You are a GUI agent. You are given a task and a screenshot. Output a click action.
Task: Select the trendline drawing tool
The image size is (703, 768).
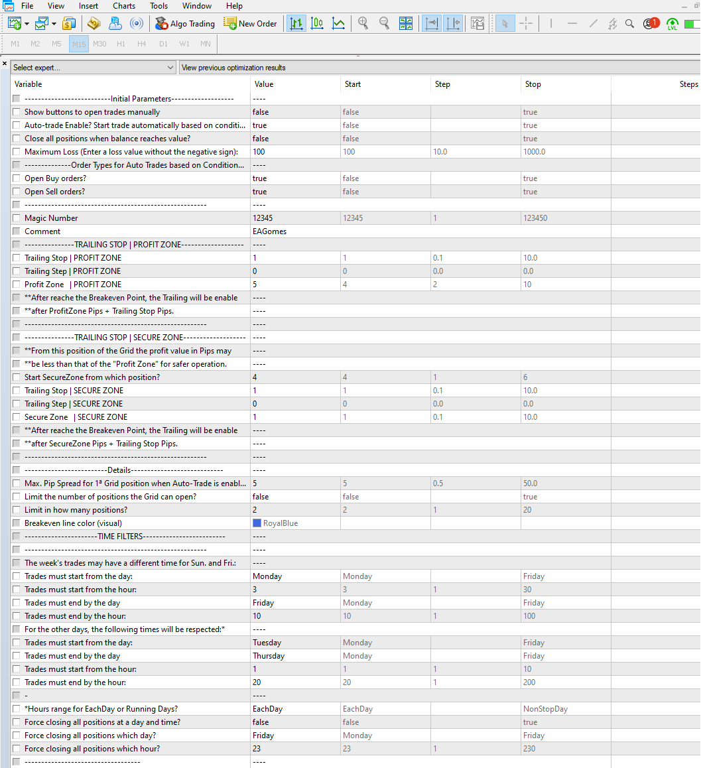[x=594, y=23]
